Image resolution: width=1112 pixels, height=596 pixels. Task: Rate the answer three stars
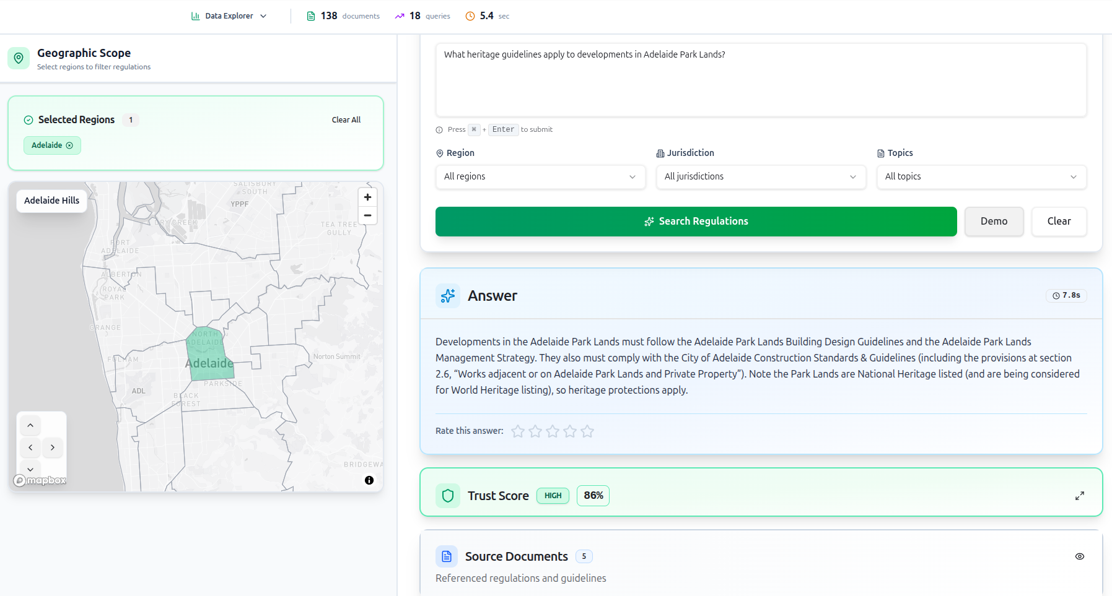[x=553, y=431]
